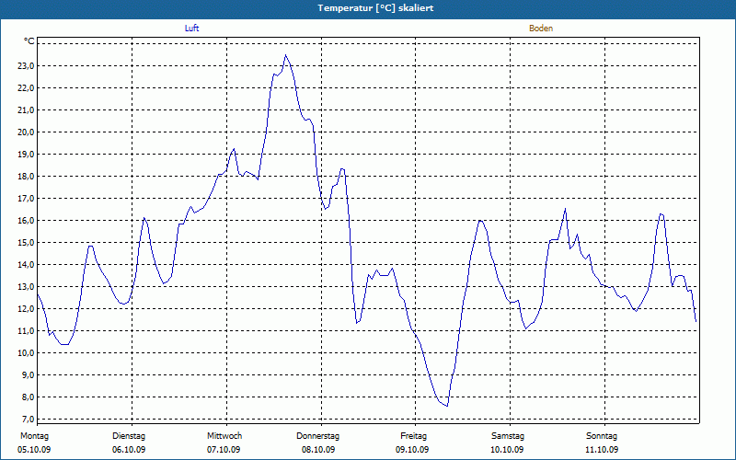Click the 15,0 y-axis value

coord(26,242)
